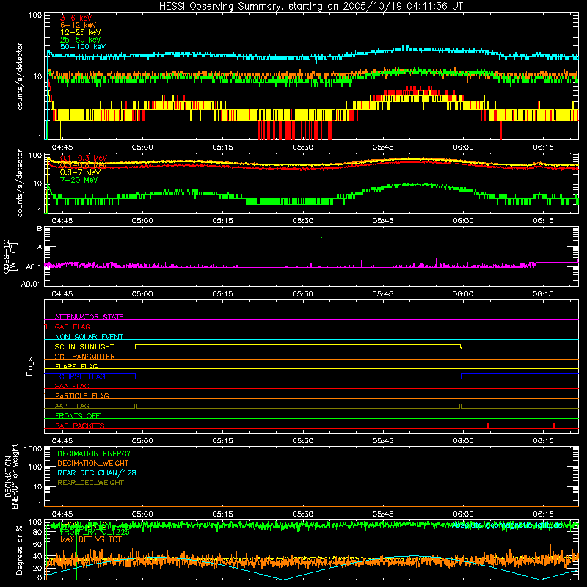The width and height of the screenshot is (587, 587).
Task: Click the 0.8-7 MeV legend label
Action: point(80,172)
